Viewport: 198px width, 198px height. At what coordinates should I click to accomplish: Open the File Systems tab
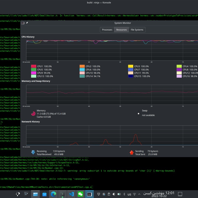137,30
